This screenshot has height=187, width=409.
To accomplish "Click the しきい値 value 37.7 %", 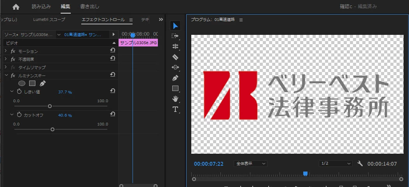I will (x=65, y=92).
